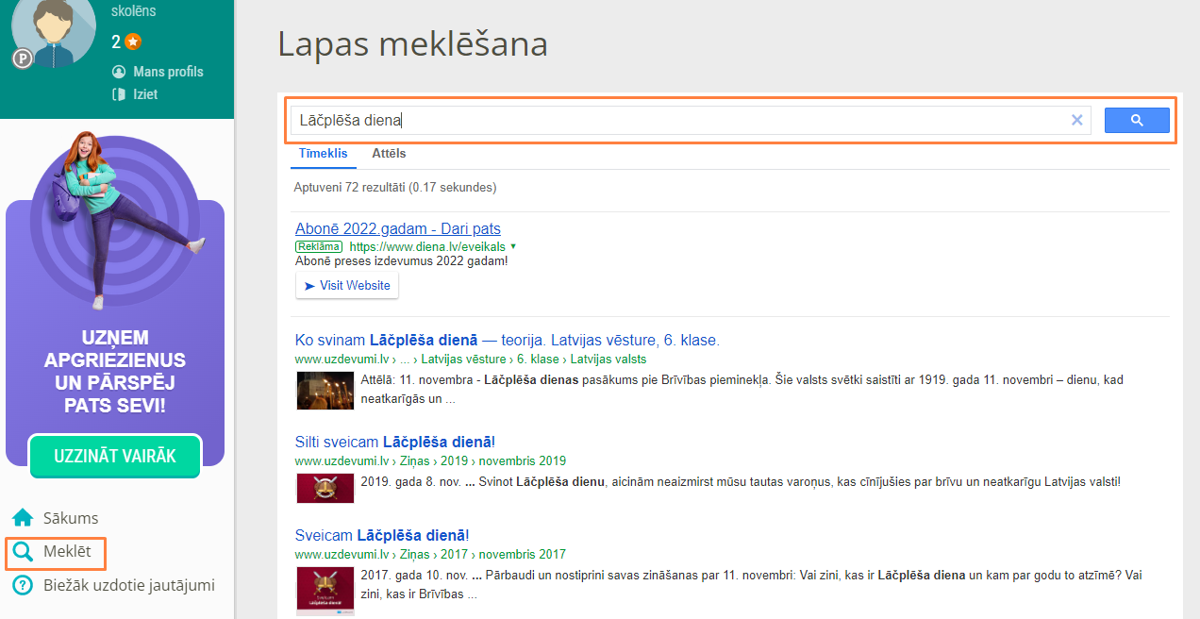Click the Visit Website button

[346, 286]
